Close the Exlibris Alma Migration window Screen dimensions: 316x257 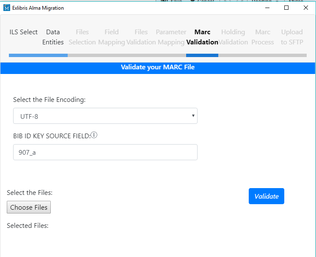tap(306, 8)
